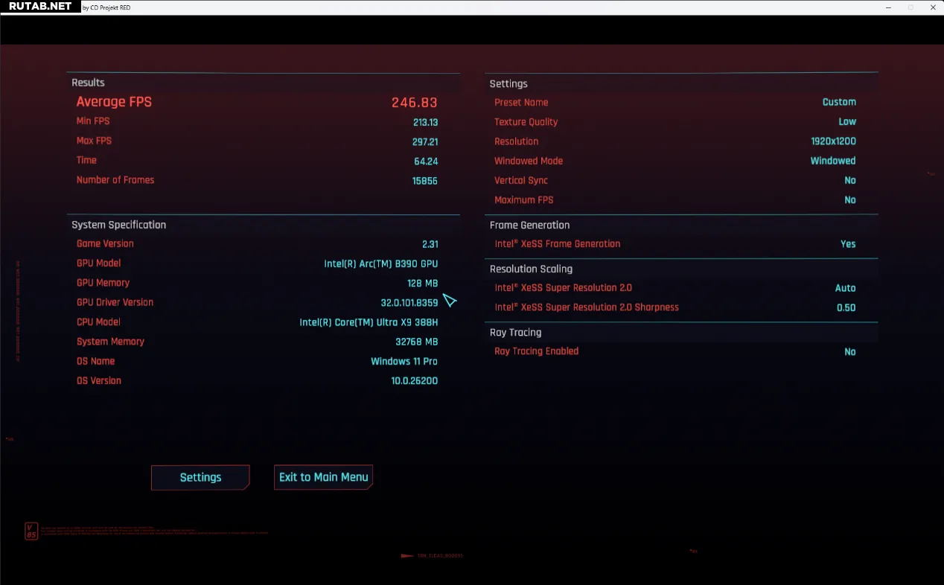Screen dimensions: 944x585
Task: Click the Average FPS value 246.83
Action: click(x=414, y=103)
